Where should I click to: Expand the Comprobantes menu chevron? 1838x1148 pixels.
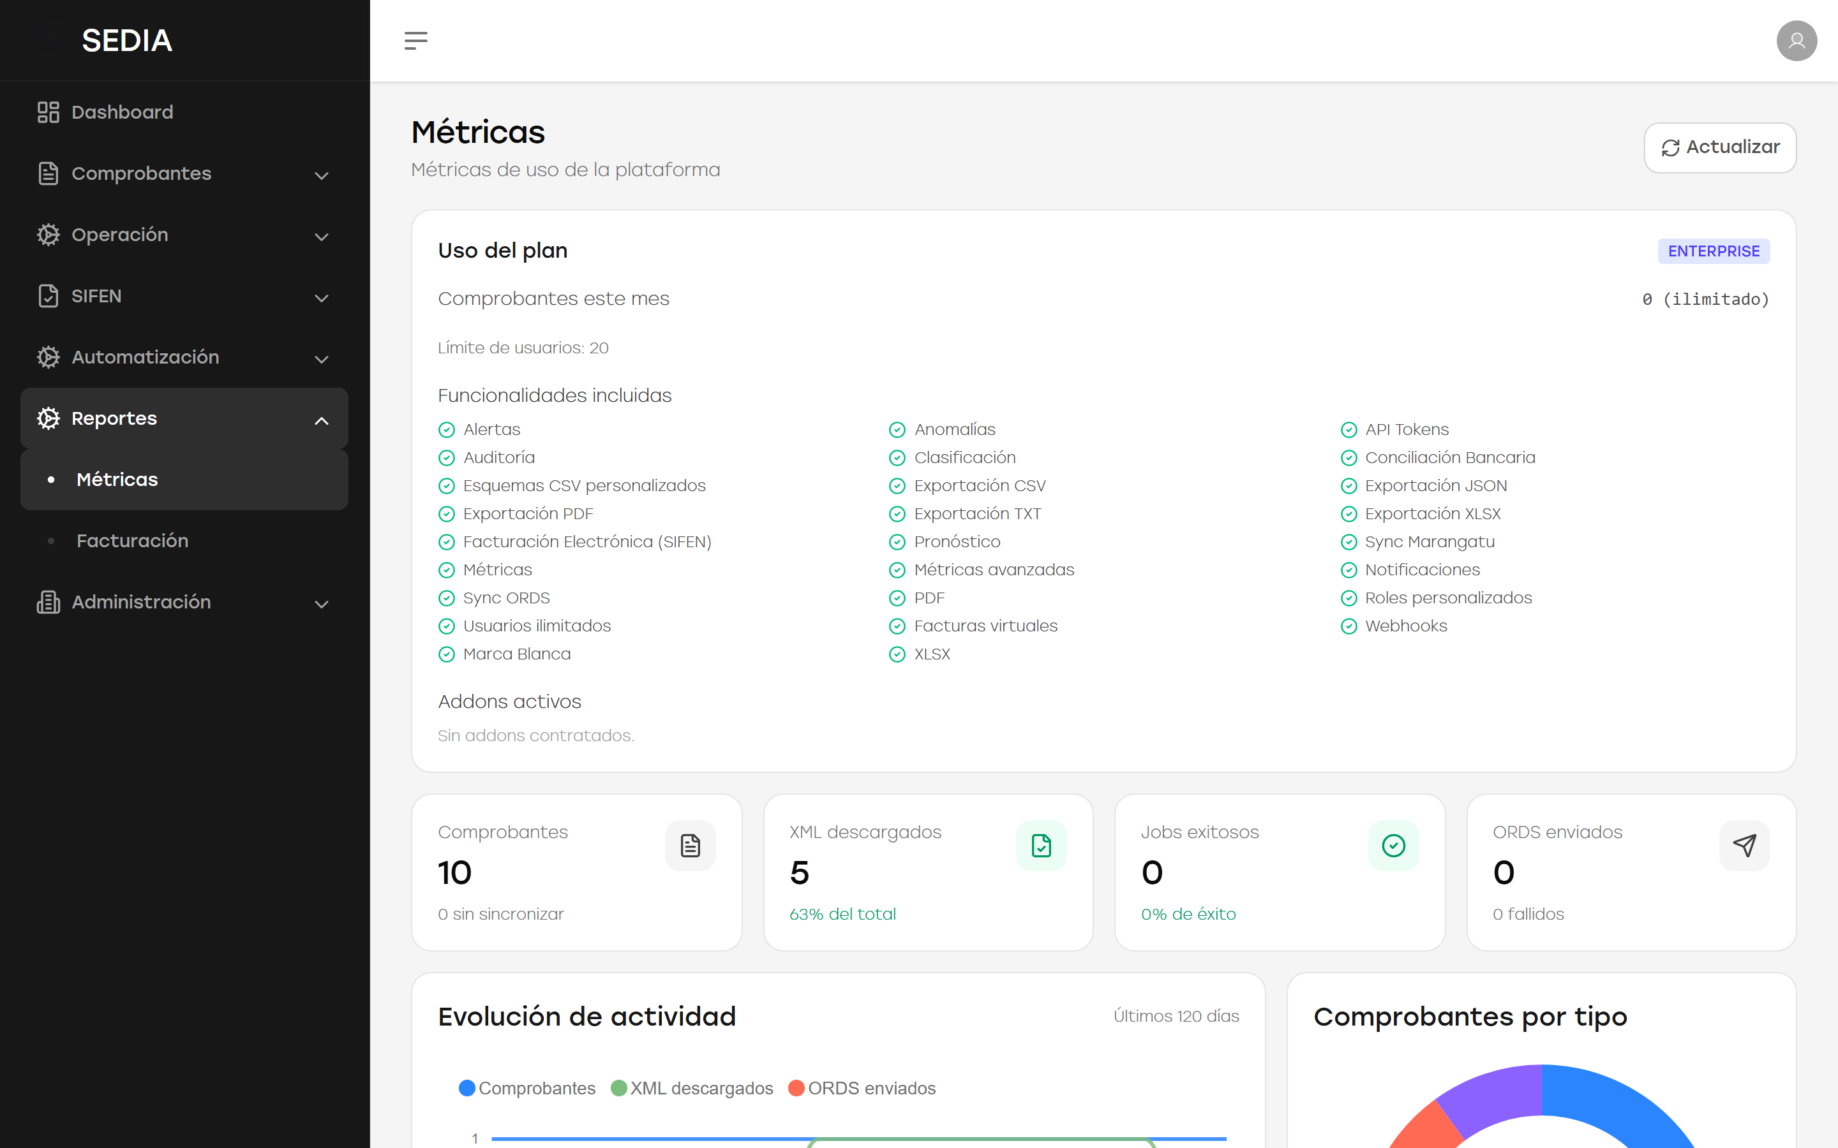coord(321,175)
